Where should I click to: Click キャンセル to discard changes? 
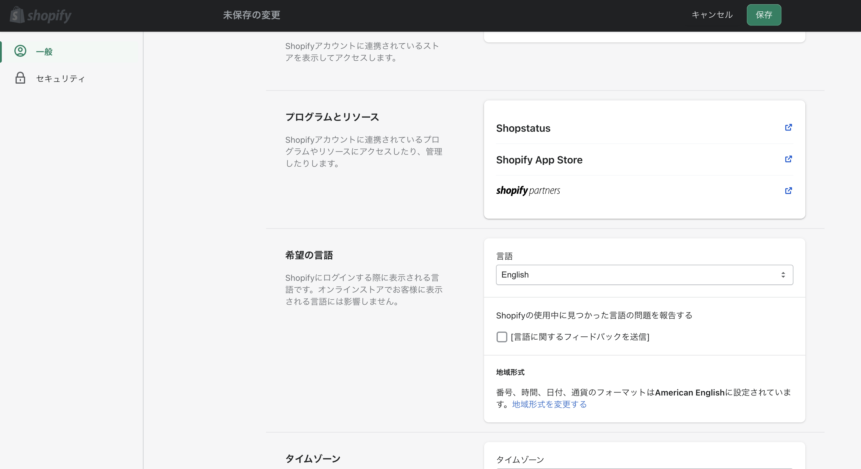(x=712, y=15)
